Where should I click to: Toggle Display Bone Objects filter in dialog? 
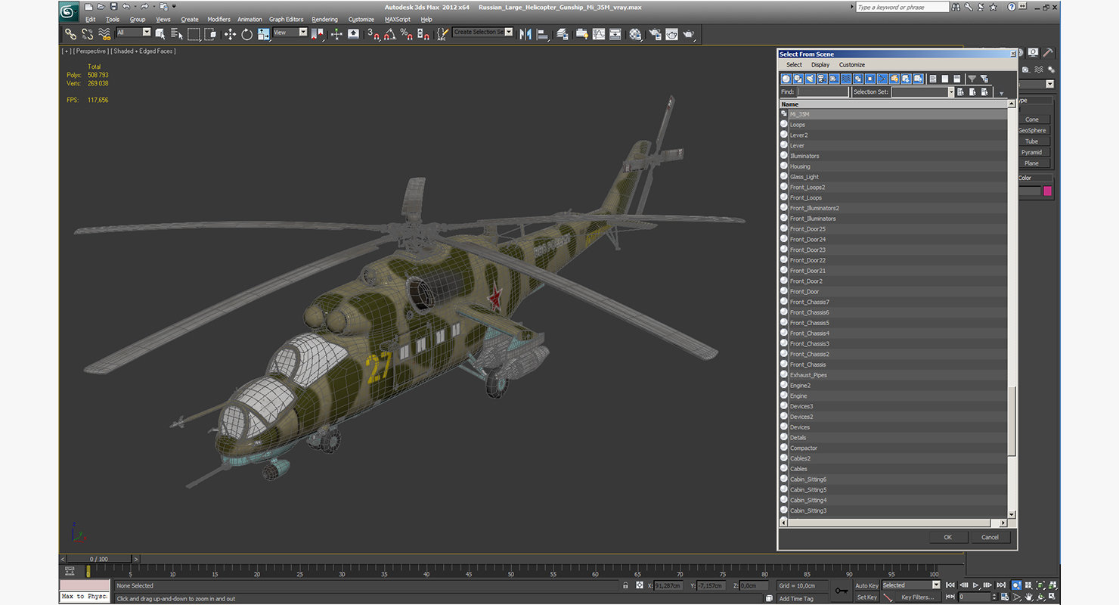(882, 79)
